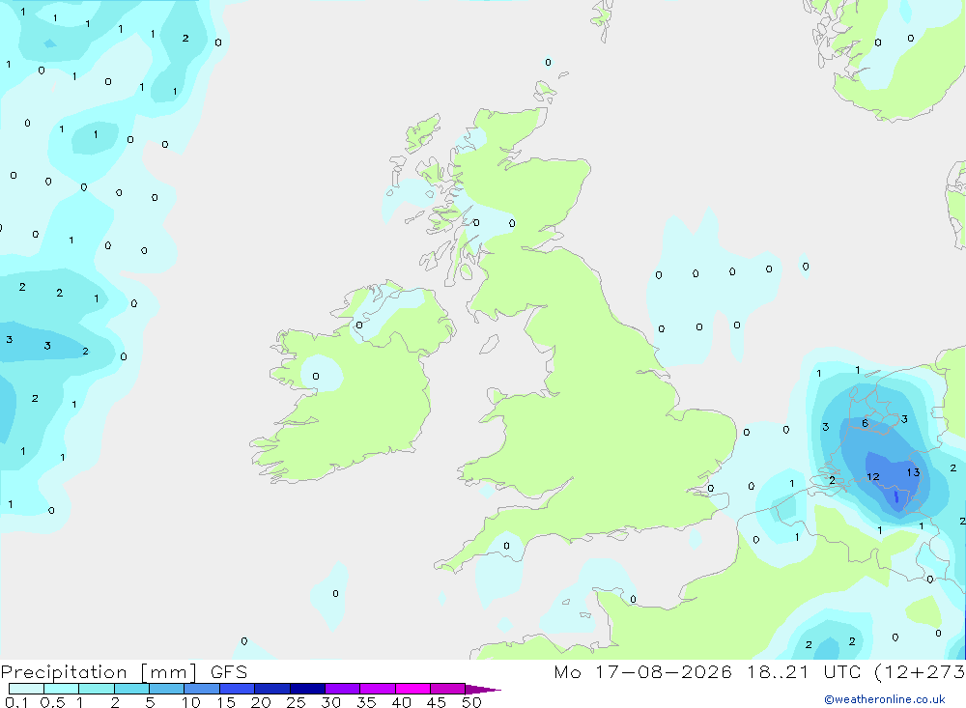Click the '(12+273' forecast offset text
The width and height of the screenshot is (966, 708).
point(920,672)
